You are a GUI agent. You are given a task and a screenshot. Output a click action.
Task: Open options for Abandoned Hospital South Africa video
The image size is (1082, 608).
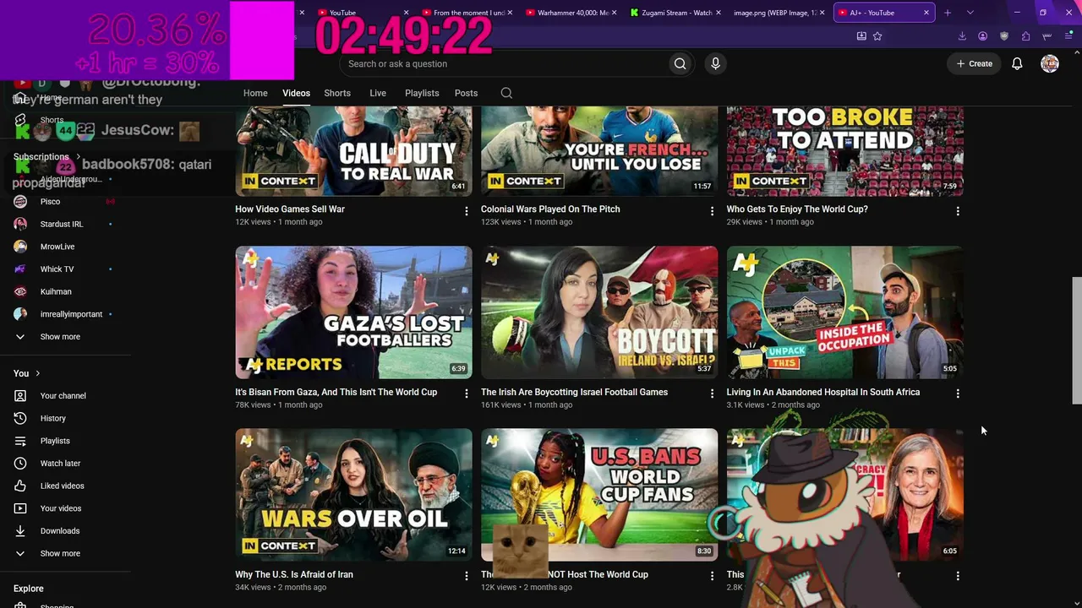pyautogui.click(x=958, y=394)
